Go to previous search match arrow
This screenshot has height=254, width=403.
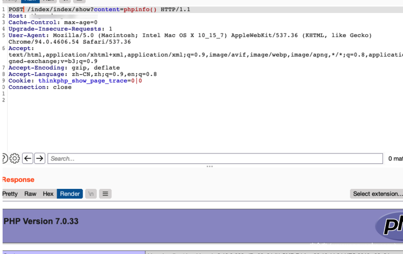(28, 158)
